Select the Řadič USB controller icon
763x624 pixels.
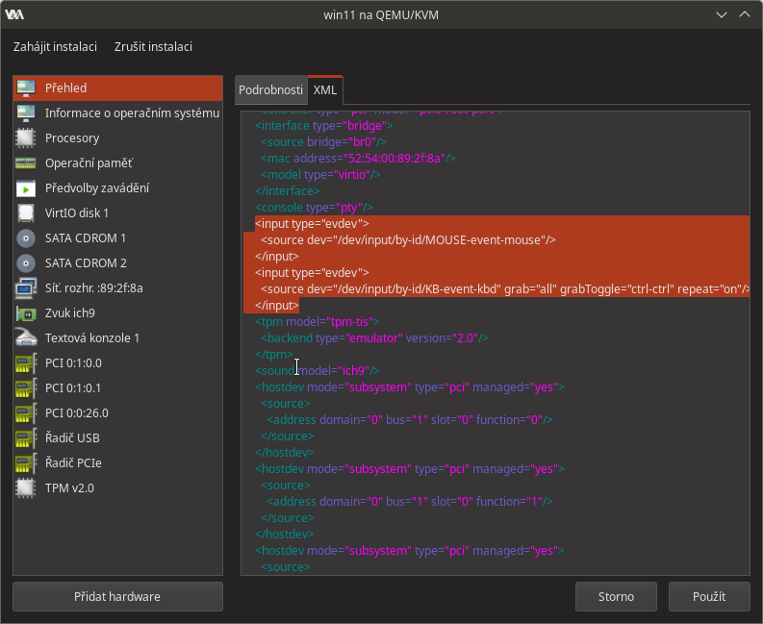26,438
